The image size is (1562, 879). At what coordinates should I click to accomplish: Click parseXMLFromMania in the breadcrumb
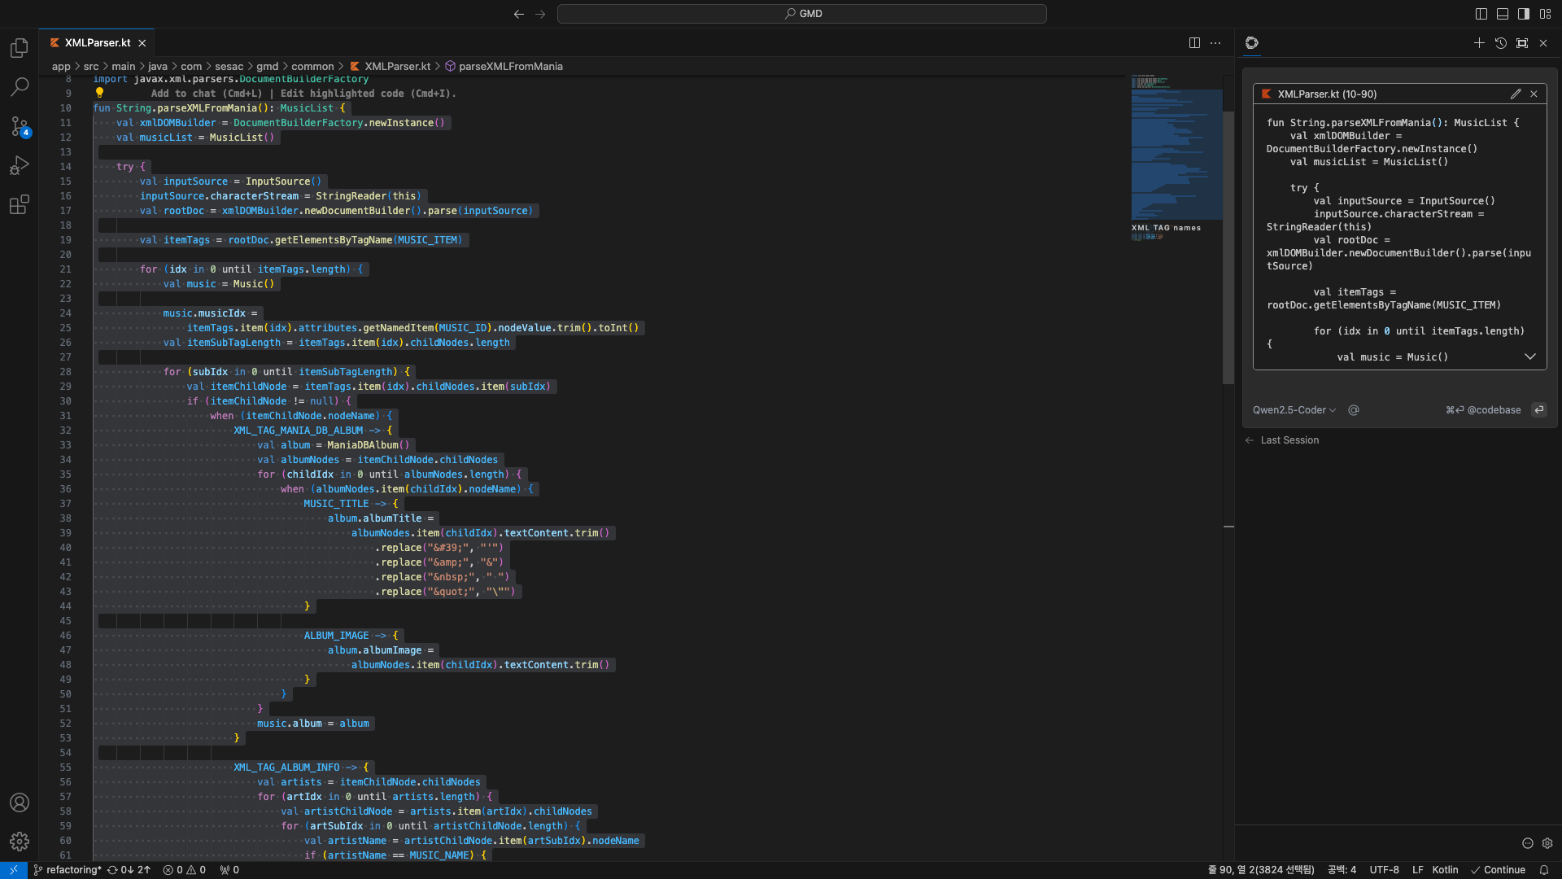coord(510,67)
